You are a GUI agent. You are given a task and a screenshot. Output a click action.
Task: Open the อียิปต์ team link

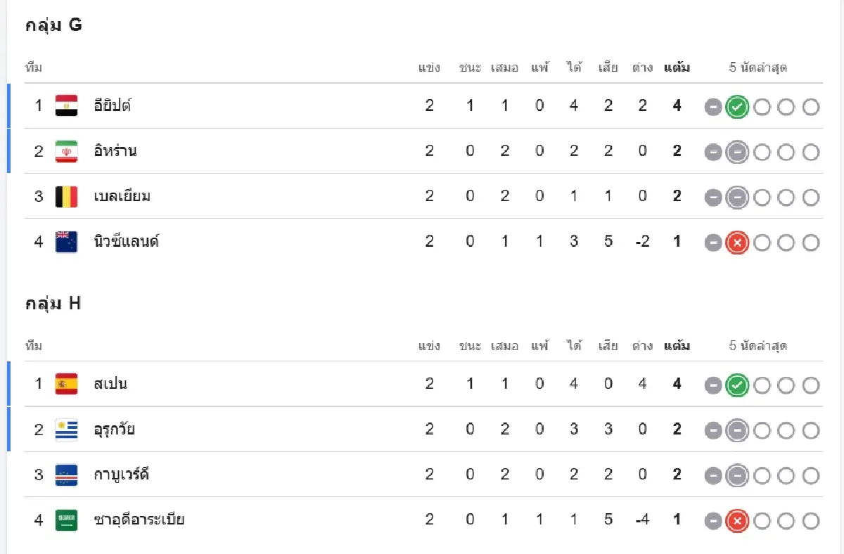[113, 106]
